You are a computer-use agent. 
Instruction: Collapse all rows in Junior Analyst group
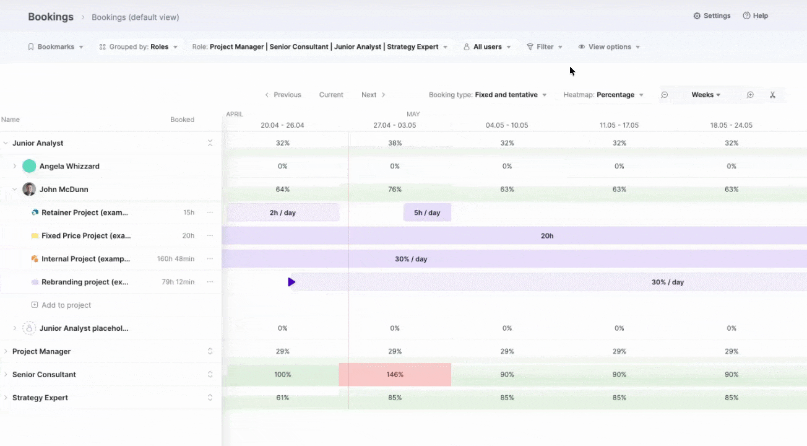(x=210, y=143)
